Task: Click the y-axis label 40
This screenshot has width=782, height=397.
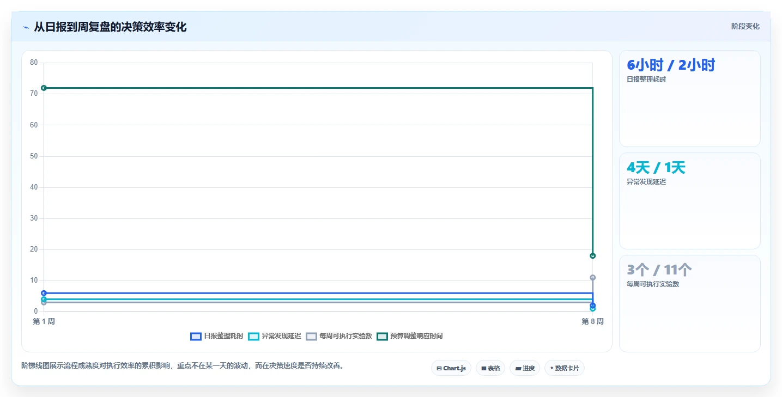Action: 34,187
